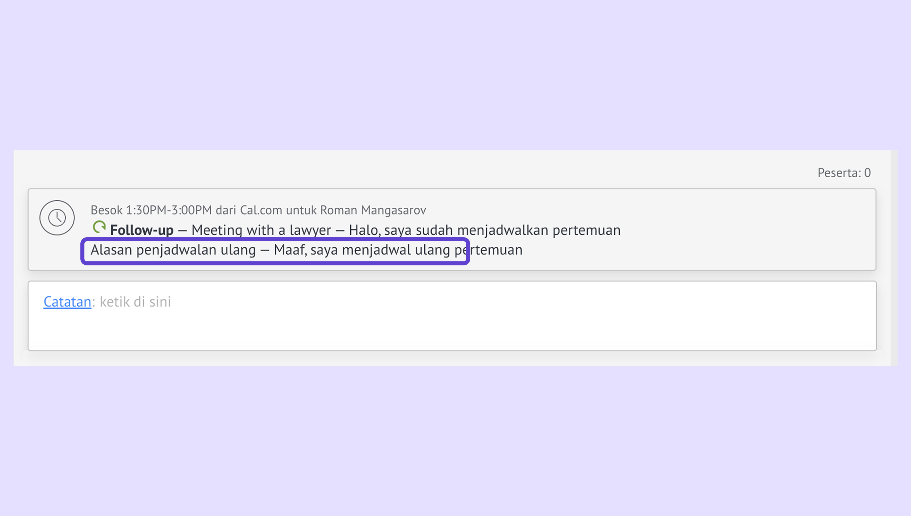This screenshot has width=911, height=516.
Task: Select the 3:00PM end time
Action: [192, 210]
